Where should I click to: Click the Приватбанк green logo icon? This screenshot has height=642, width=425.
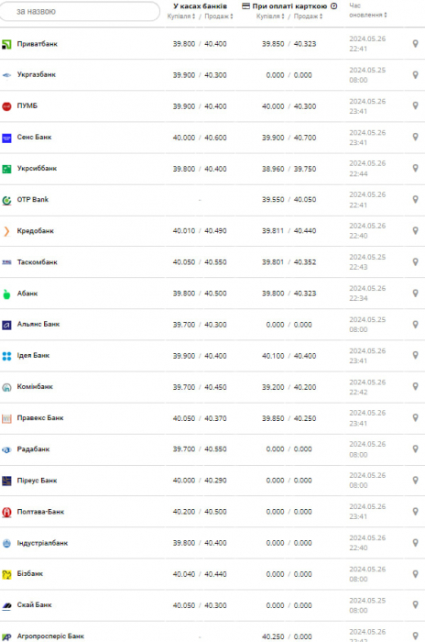coord(6,44)
